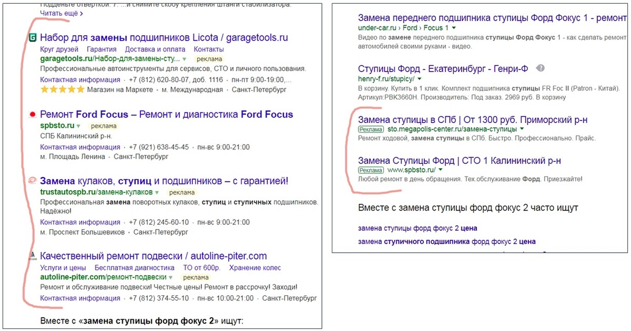Click the Реклама badge before sto.megapolis-center.ru
Image resolution: width=631 pixels, height=331 pixels.
[371, 129]
